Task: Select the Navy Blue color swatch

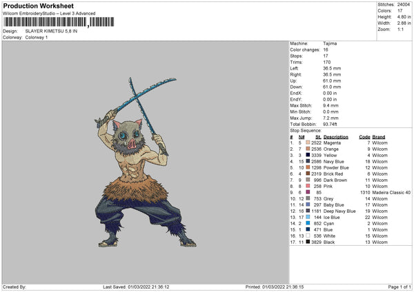Action: point(308,161)
